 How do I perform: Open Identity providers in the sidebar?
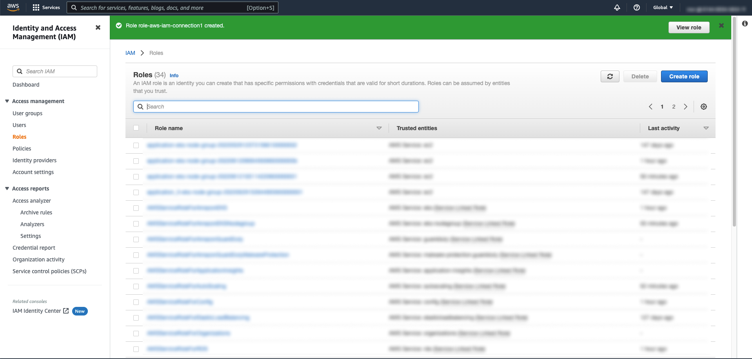35,160
